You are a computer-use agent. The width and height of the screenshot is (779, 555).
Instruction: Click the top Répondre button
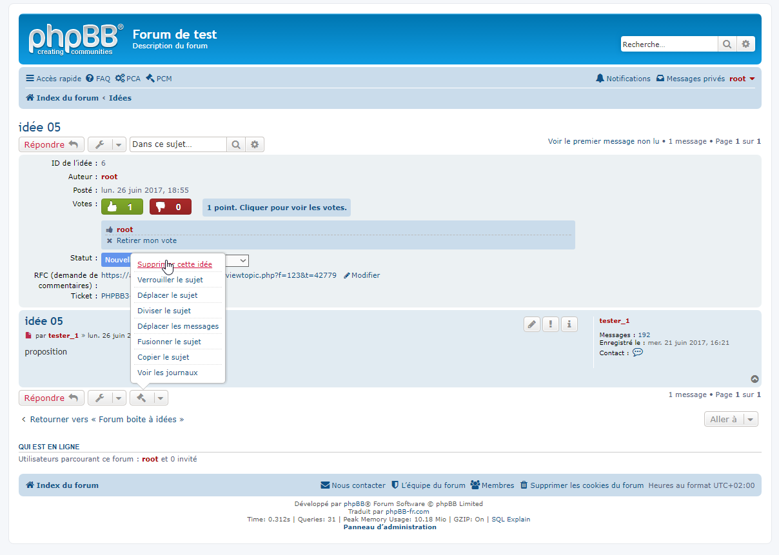51,144
